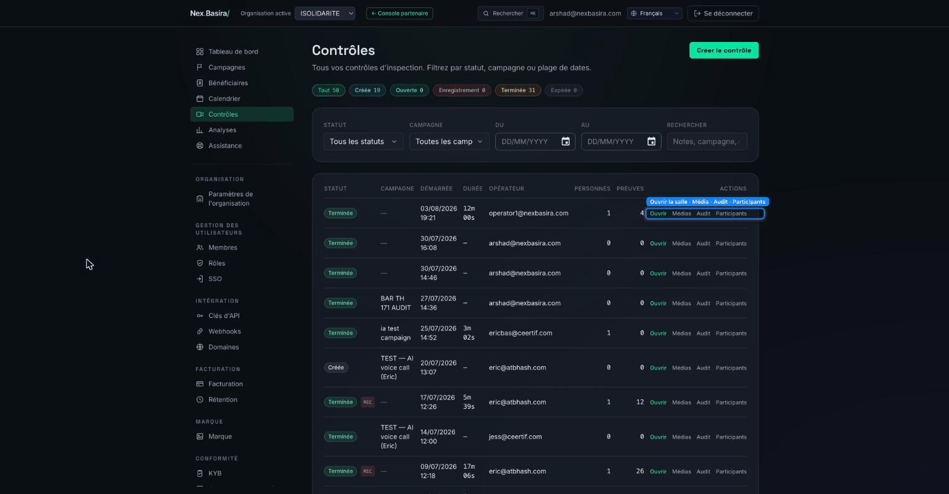Expand the Toutes les campagnes dropdown

coord(449,141)
